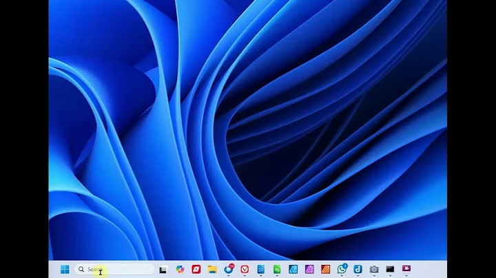Open Task View from the taskbar
Screen dimensions: 496x278
(x=163, y=270)
